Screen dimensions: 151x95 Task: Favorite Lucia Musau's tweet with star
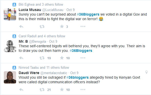pos(62,26)
